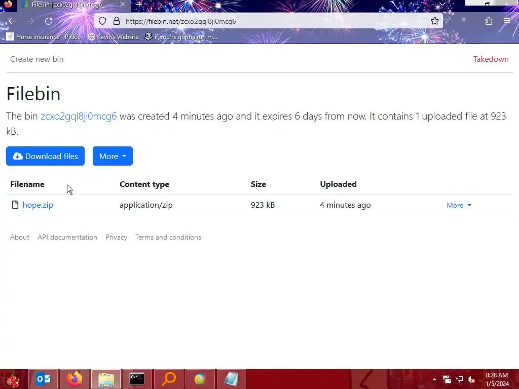Select the 923 kB size cell

pos(263,205)
